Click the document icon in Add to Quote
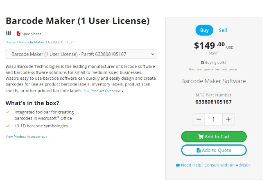 click(x=199, y=150)
